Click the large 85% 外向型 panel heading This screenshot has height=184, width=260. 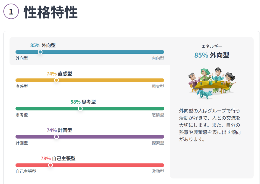(x=212, y=55)
